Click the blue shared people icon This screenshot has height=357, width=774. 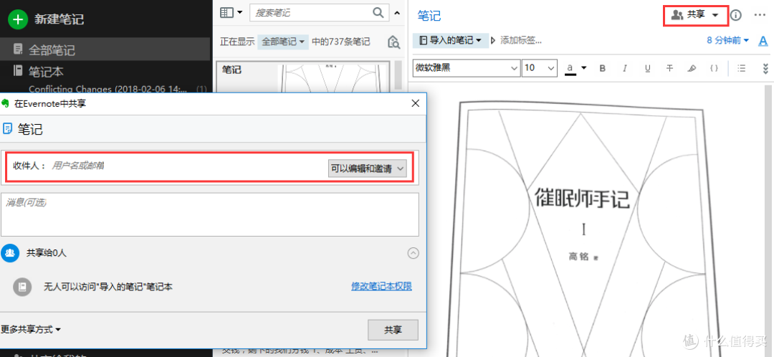(x=10, y=253)
